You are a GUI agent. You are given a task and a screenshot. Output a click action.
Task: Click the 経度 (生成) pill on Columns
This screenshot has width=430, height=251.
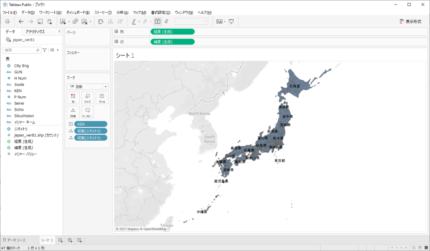(x=172, y=32)
